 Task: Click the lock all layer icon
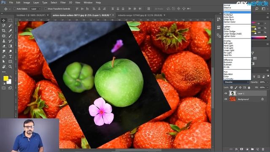click(x=249, y=87)
